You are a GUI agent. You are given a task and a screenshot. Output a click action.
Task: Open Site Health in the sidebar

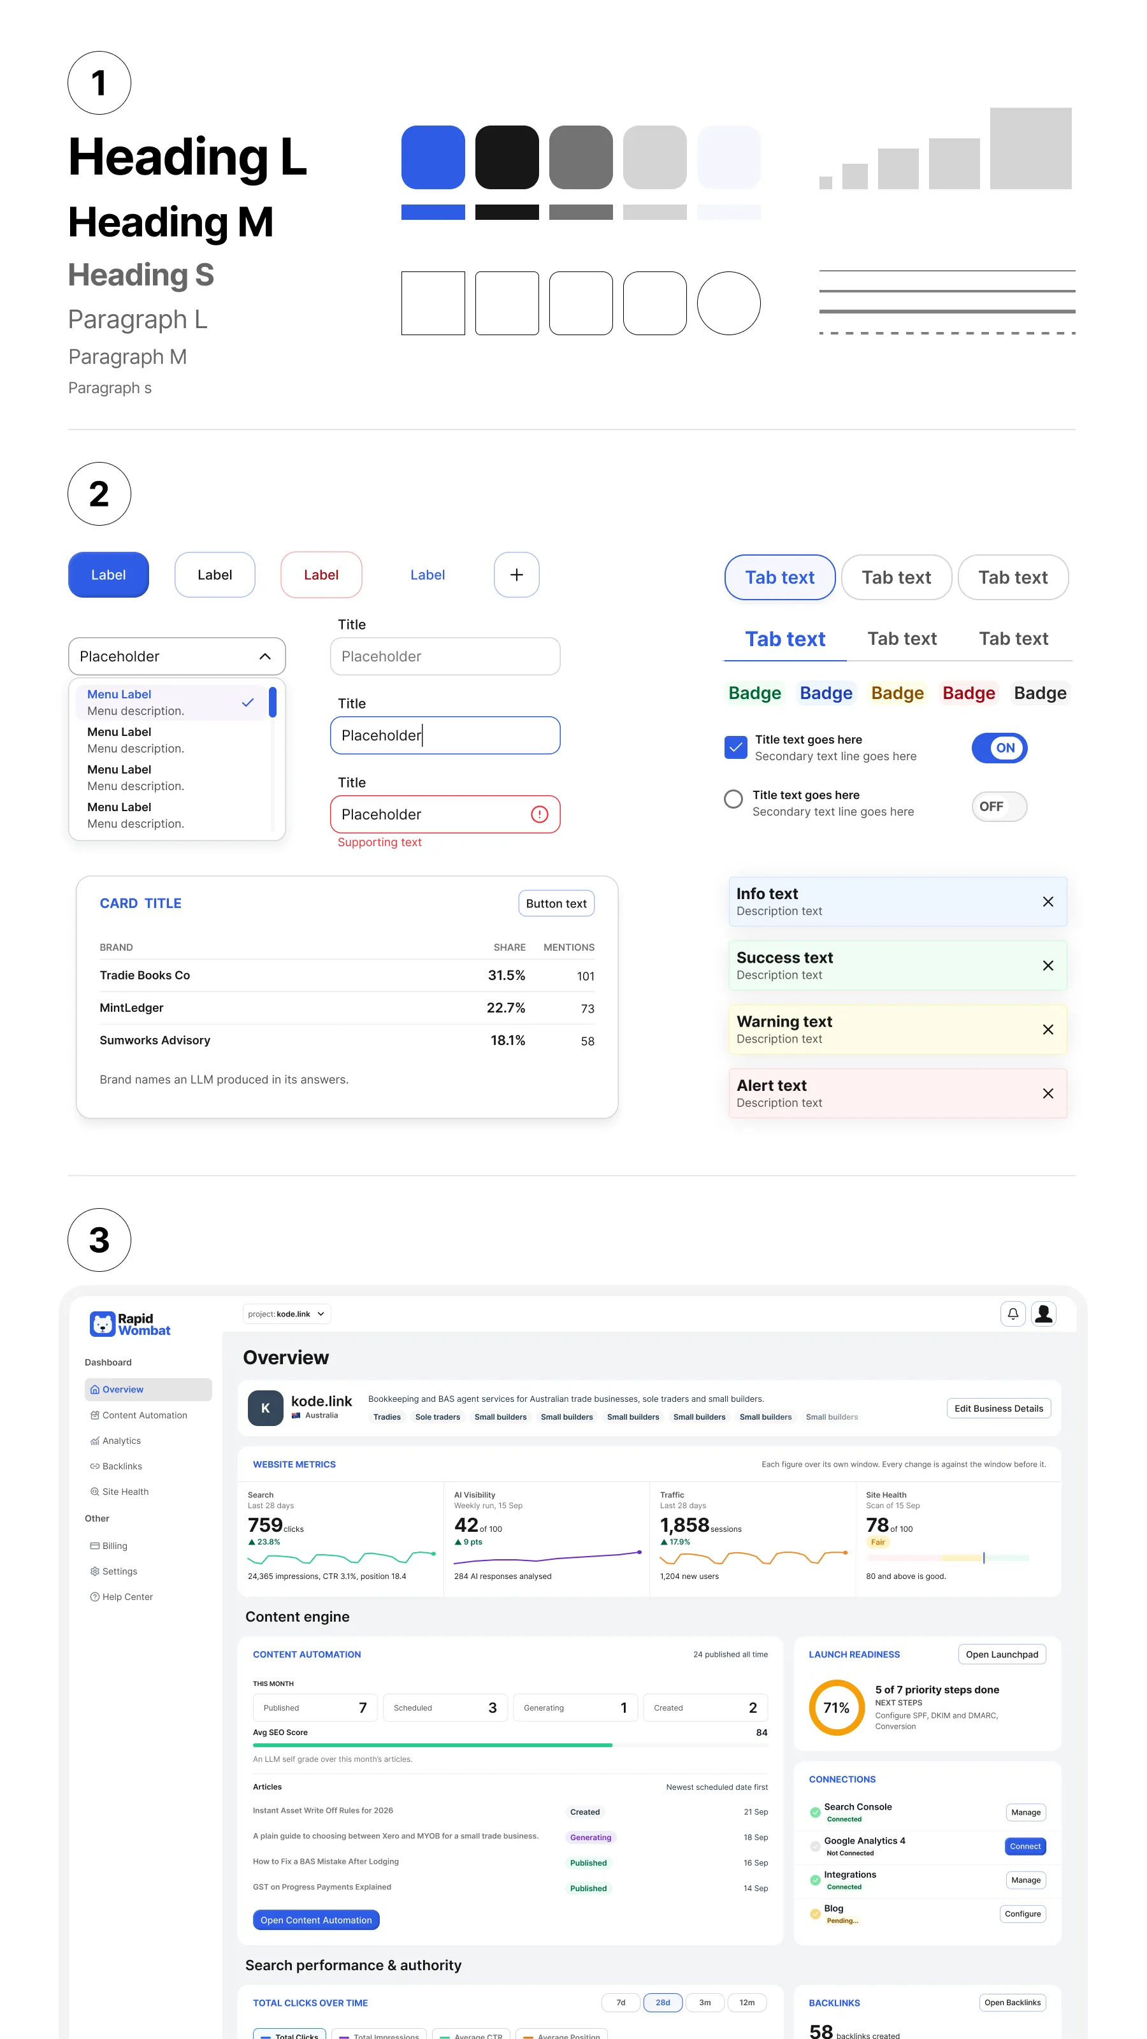pyautogui.click(x=148, y=1491)
